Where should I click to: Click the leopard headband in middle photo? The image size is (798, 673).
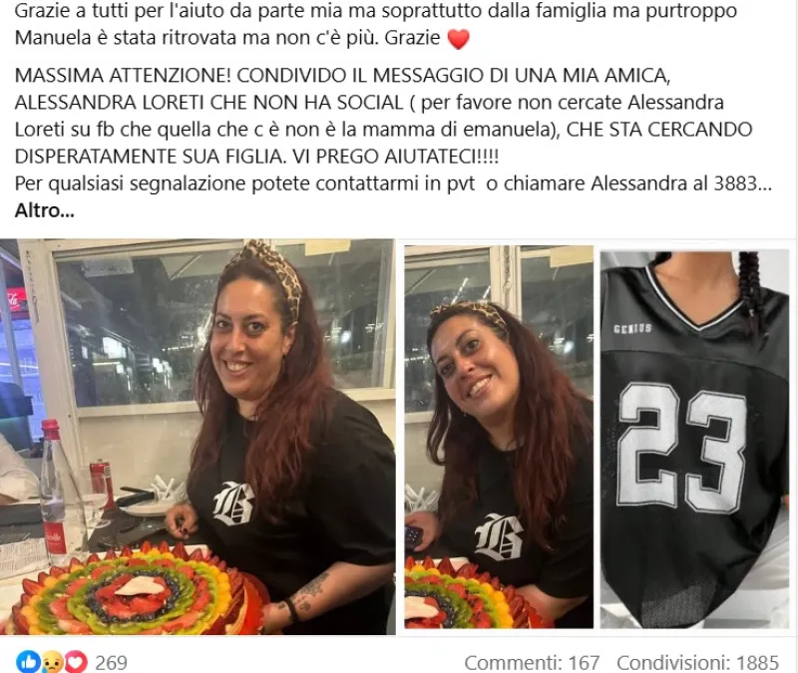(468, 312)
